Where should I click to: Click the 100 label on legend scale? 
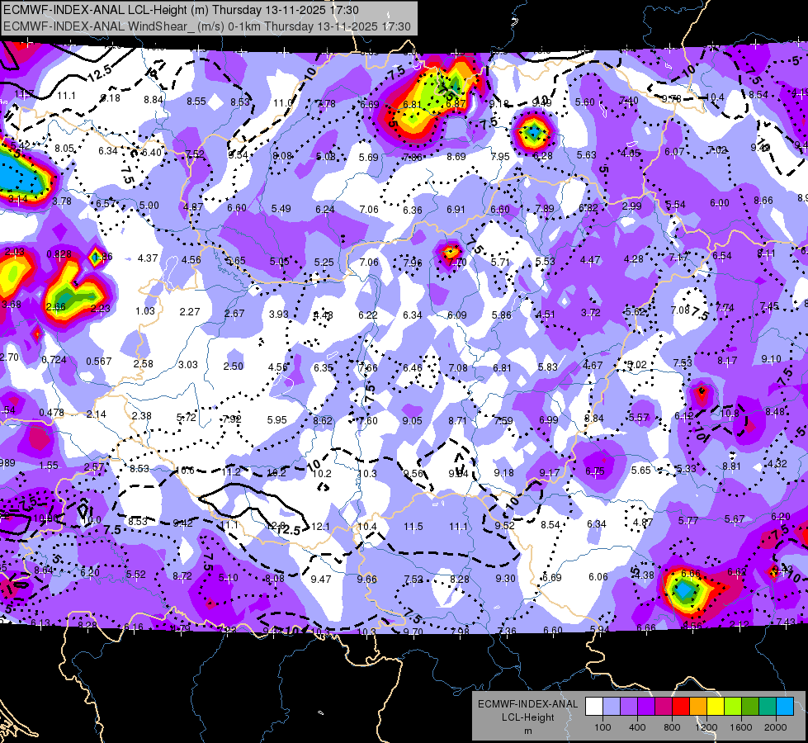602,727
